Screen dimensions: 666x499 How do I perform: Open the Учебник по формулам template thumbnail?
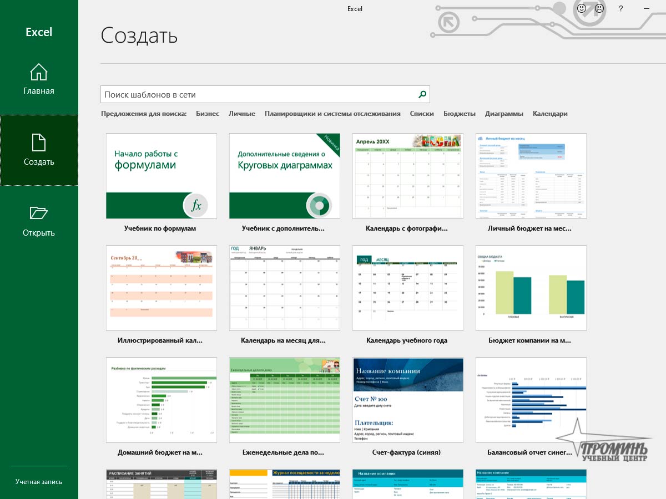[161, 176]
